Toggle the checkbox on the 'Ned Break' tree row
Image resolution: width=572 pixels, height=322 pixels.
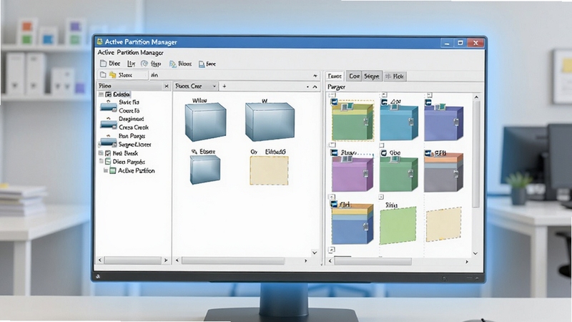click(108, 153)
